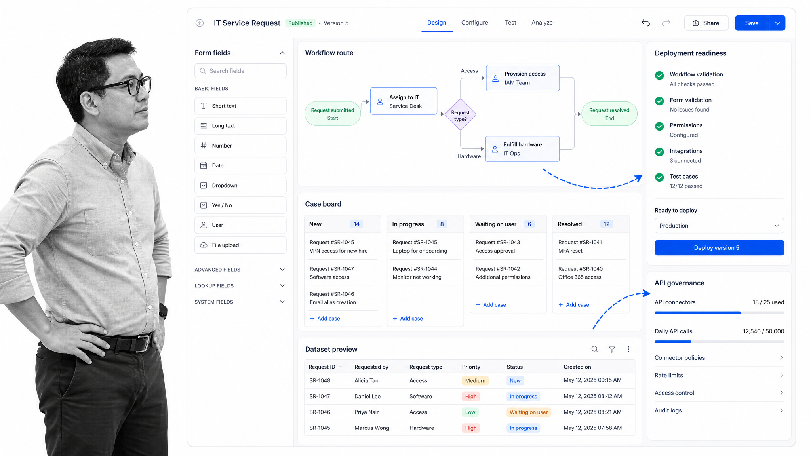Viewport: 811px width, 456px height.
Task: Click the Form validation green check icon
Action: click(659, 101)
